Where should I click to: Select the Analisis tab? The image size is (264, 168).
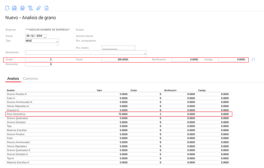pyautogui.click(x=13, y=78)
